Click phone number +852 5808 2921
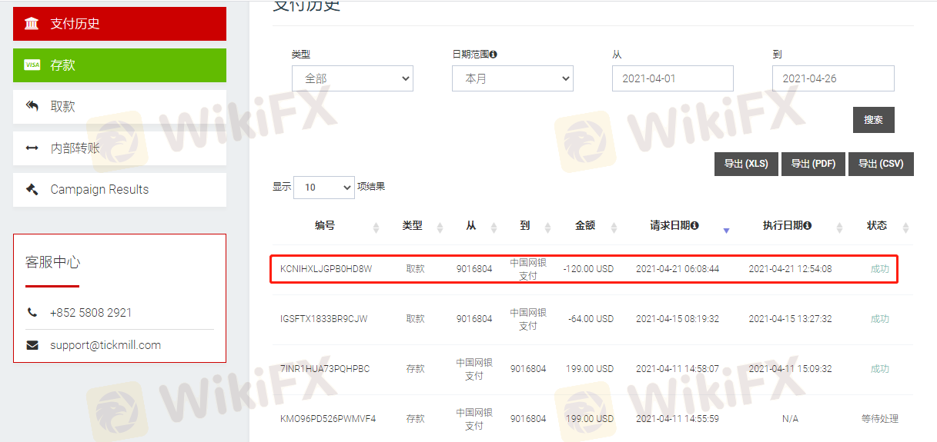 (91, 313)
